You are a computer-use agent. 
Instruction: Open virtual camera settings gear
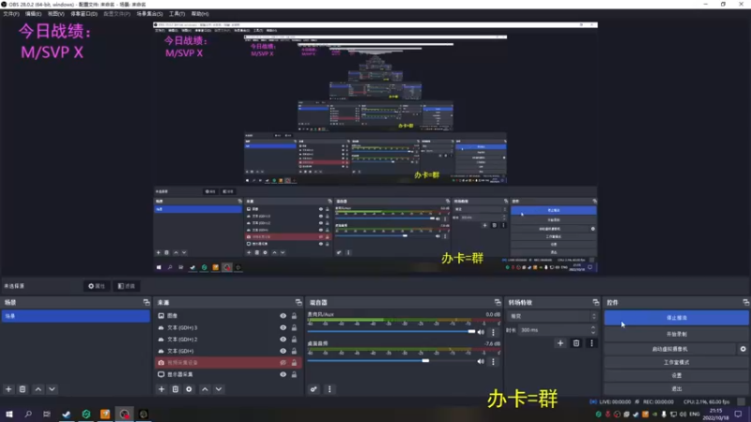pos(743,349)
